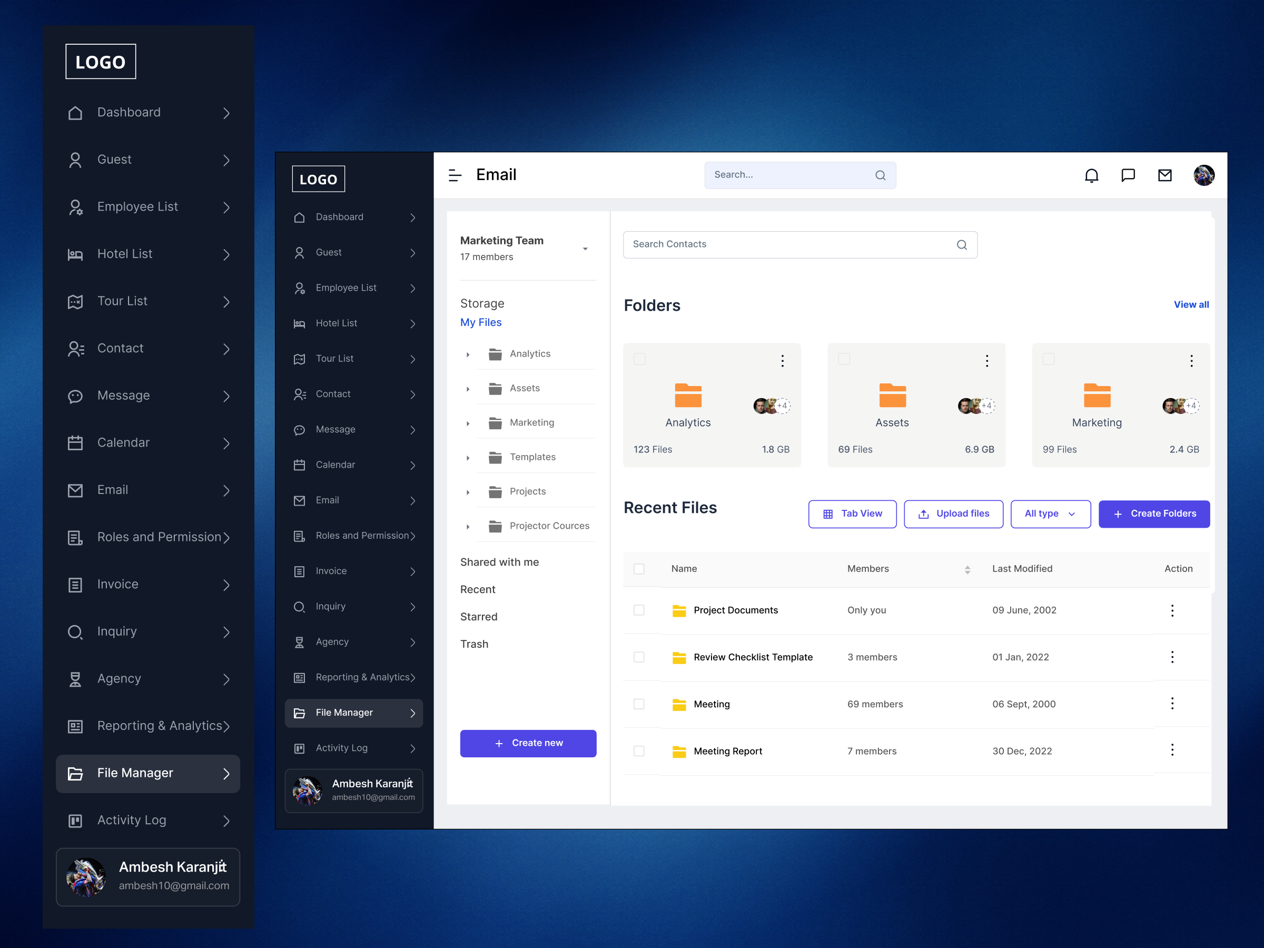1264x948 pixels.
Task: Focus the Search Contacts input field
Action: [x=800, y=245]
